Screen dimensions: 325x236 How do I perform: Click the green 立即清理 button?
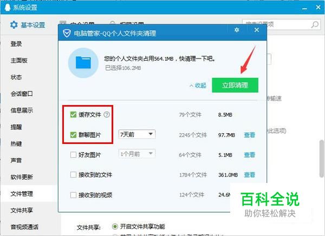[235, 85]
